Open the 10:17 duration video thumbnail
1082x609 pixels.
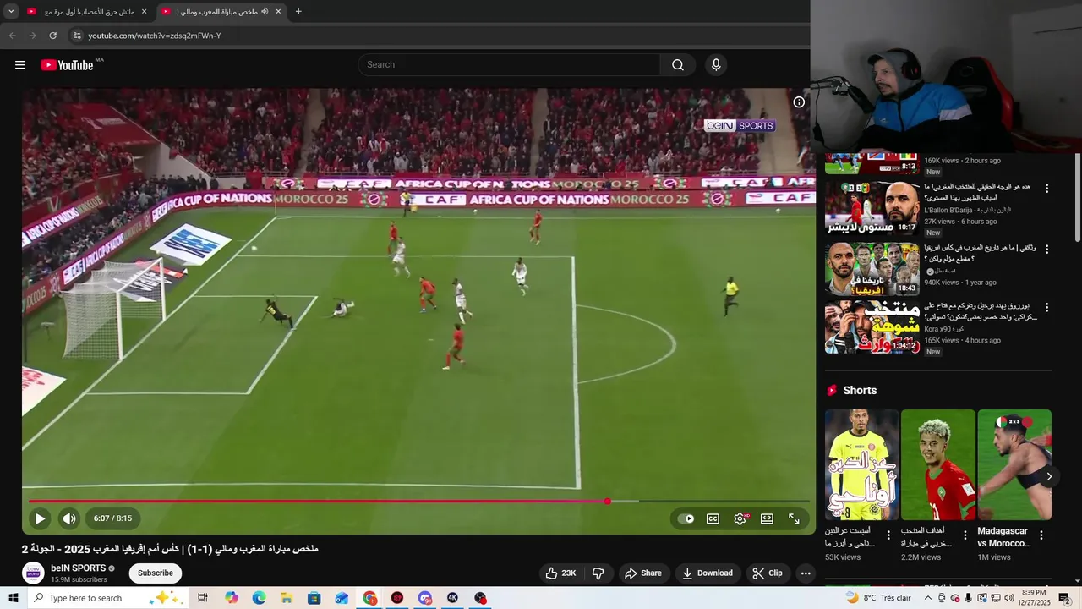pos(872,208)
